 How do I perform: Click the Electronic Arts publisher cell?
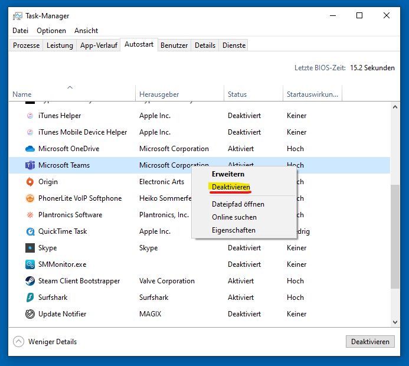click(x=162, y=182)
